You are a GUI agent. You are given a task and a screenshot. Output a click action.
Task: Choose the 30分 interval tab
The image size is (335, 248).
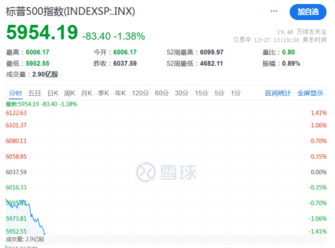[182, 93]
